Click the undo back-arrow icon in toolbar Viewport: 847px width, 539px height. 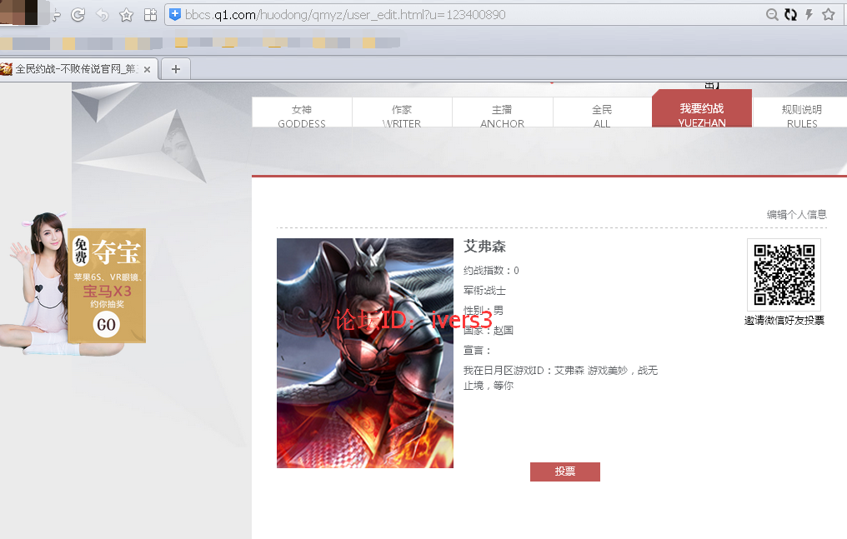pyautogui.click(x=102, y=15)
